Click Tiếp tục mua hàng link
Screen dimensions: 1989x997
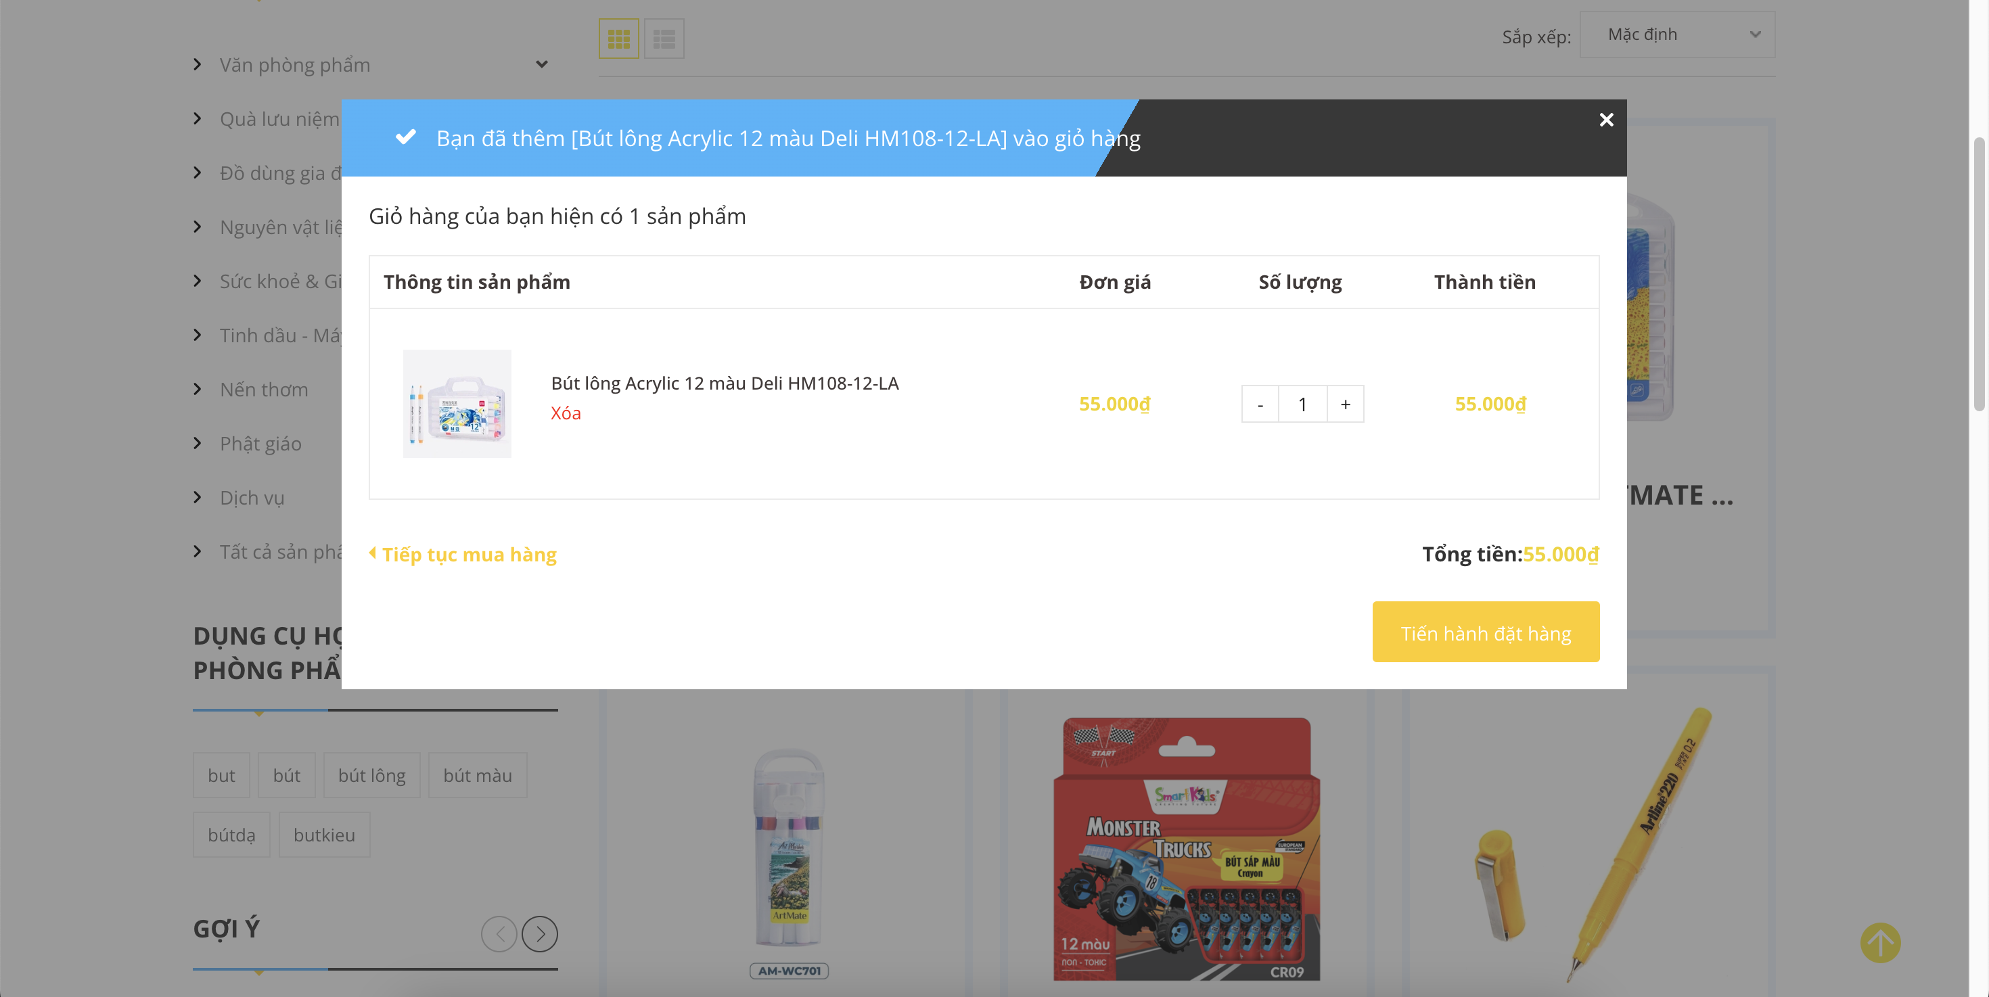pos(469,554)
